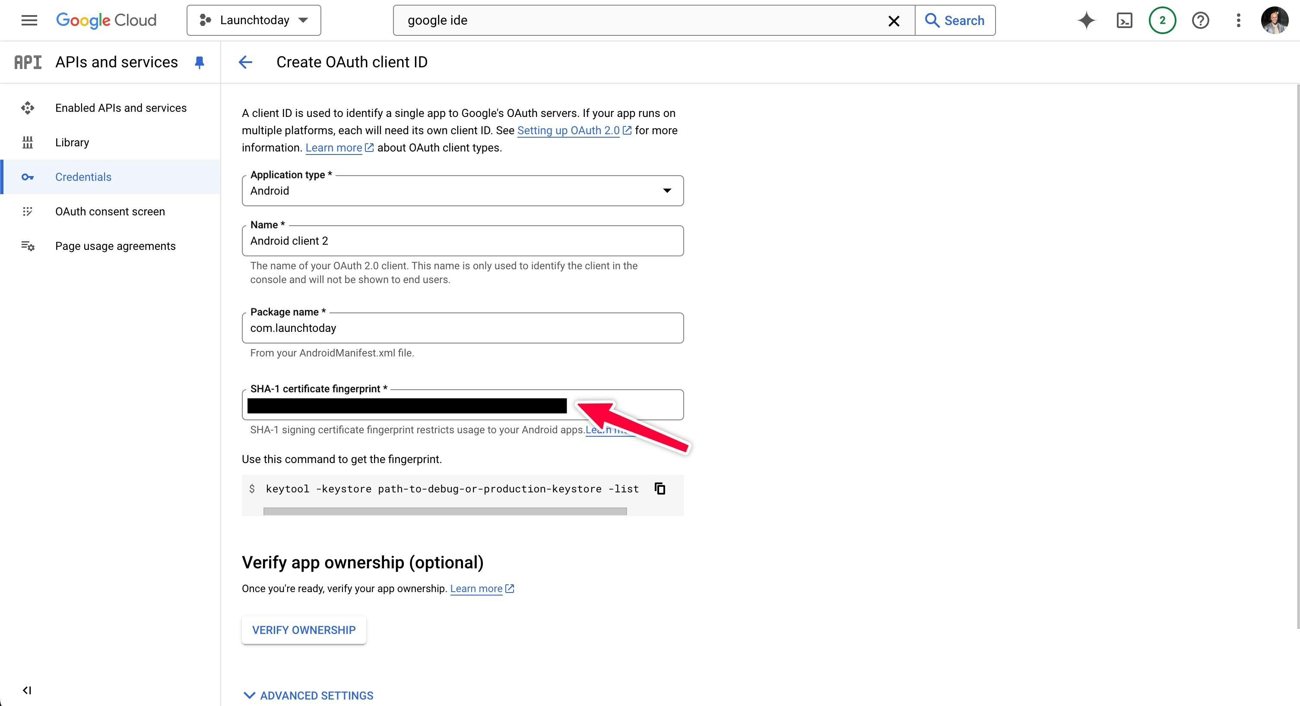
Task: Go home via the Google Cloud logo
Action: [x=106, y=20]
